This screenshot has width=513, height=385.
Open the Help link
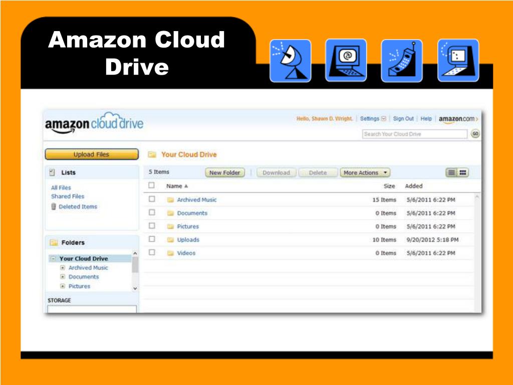click(x=426, y=118)
